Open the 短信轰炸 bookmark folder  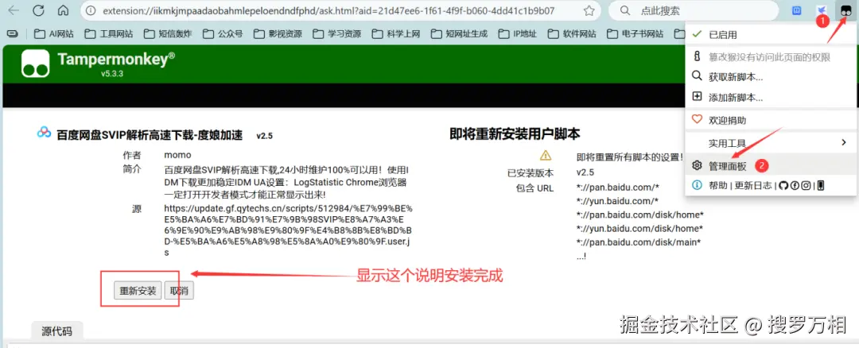[168, 33]
